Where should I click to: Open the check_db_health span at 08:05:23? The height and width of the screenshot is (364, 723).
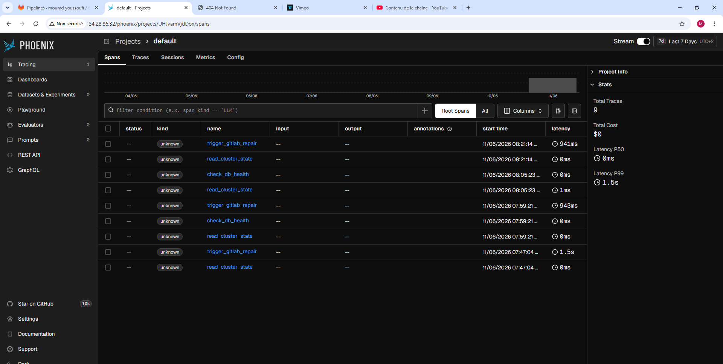[x=228, y=174]
